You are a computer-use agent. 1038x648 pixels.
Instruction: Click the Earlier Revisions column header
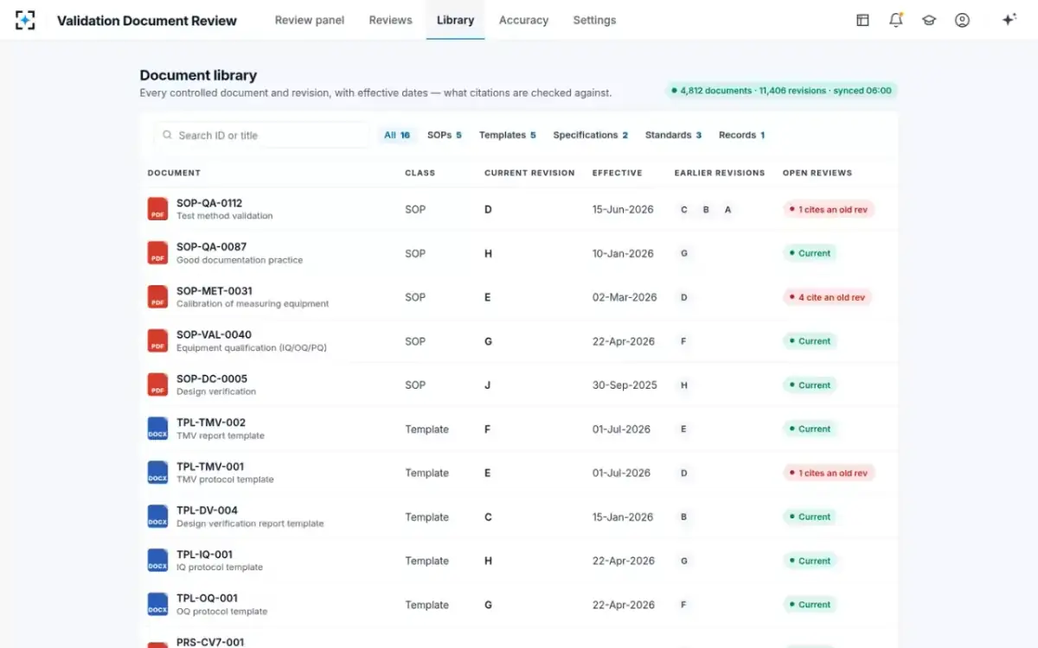(x=720, y=173)
